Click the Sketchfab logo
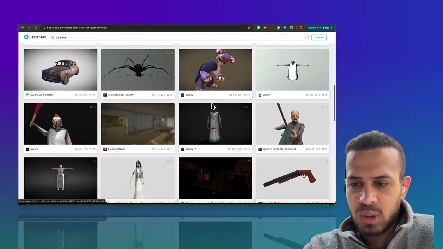443x249 pixels. 35,37
